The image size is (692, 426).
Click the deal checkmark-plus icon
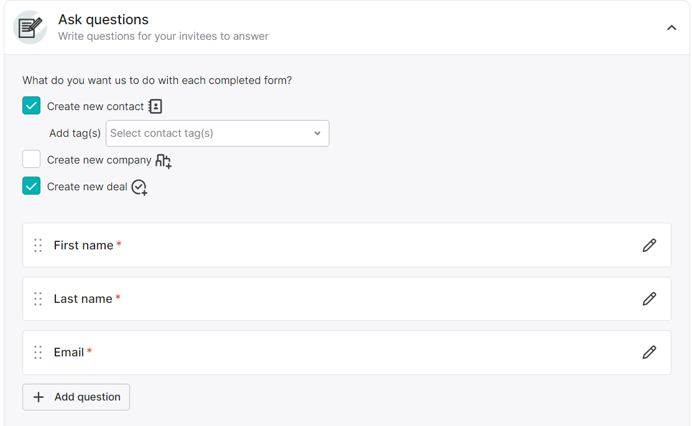click(139, 187)
